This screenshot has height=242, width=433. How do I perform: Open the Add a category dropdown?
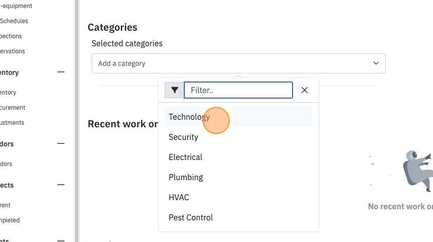[x=238, y=63]
